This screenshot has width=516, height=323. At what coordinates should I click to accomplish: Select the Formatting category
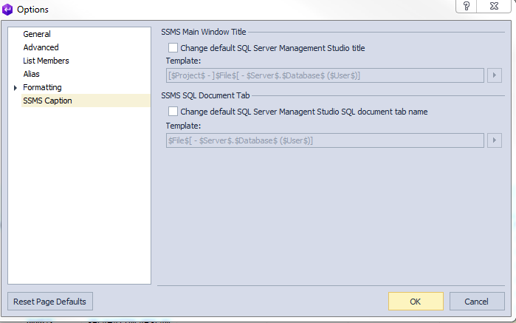point(42,87)
